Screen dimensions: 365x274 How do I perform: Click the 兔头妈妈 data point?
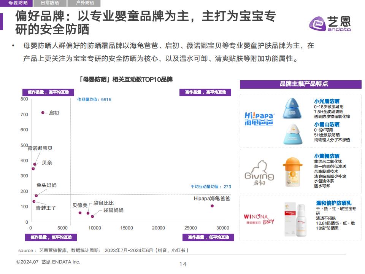pyautogui.click(x=36, y=196)
